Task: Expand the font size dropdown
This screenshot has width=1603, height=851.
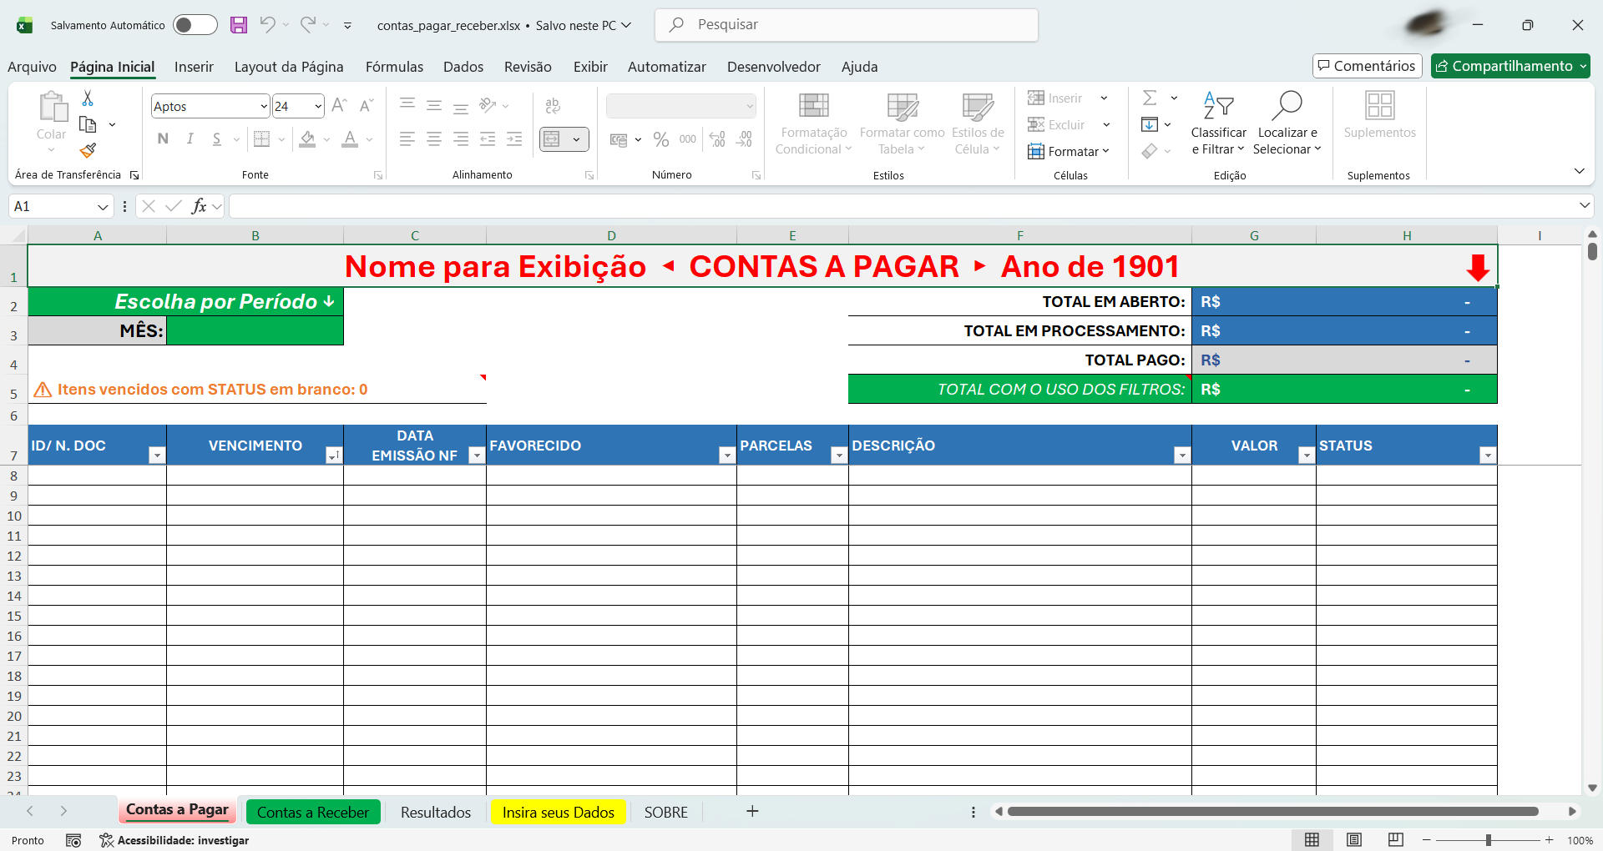Action: tap(318, 107)
